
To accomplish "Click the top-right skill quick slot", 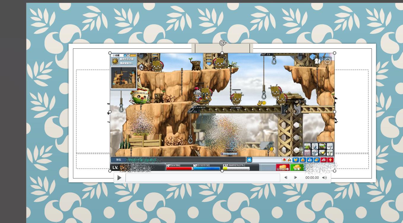I will [329, 146].
